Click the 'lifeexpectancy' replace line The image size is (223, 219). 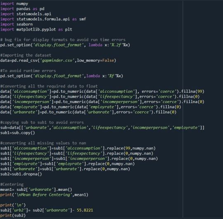coord(77,153)
